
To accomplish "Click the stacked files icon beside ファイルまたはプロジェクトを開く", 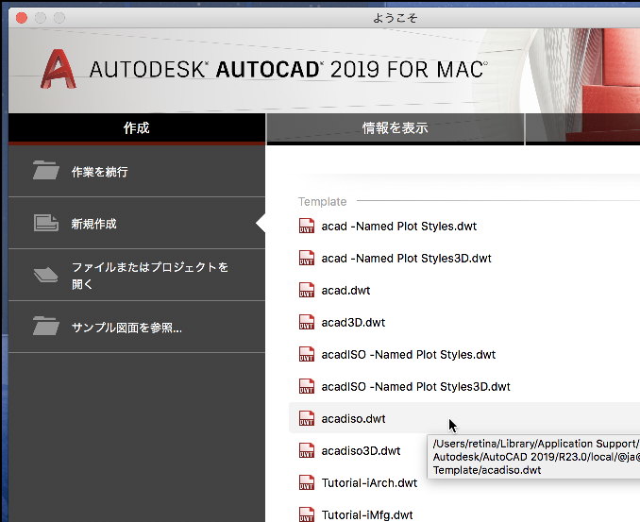I will [x=45, y=275].
